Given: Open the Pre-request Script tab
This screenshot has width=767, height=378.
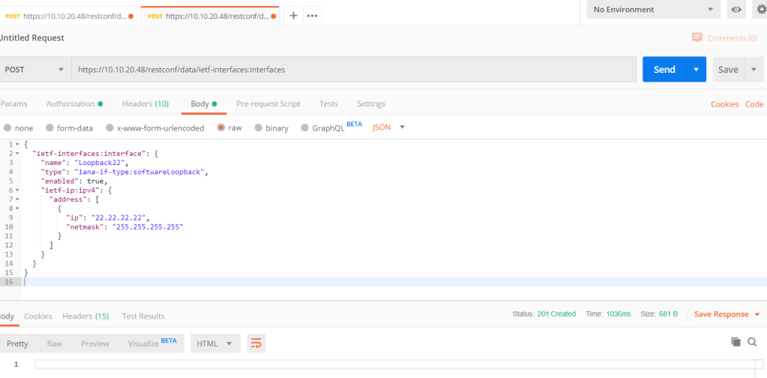Looking at the screenshot, I should pos(268,103).
